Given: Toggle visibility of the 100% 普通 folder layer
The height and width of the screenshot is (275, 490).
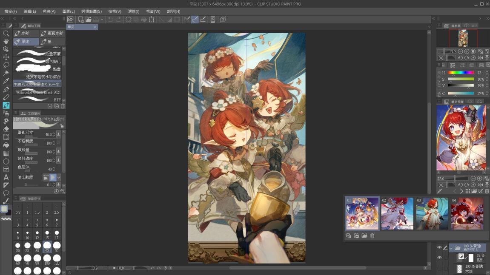Looking at the screenshot, I should 439,248.
